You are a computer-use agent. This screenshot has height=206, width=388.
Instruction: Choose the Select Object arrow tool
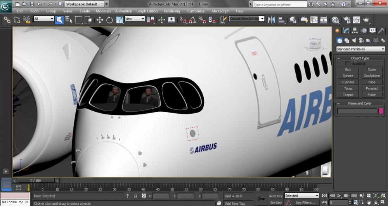tap(59, 20)
